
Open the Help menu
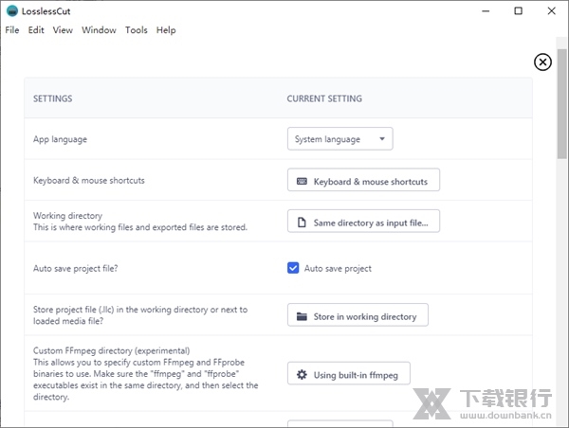coord(166,30)
